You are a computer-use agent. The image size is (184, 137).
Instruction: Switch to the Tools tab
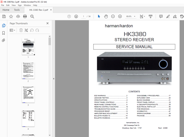[17, 10]
